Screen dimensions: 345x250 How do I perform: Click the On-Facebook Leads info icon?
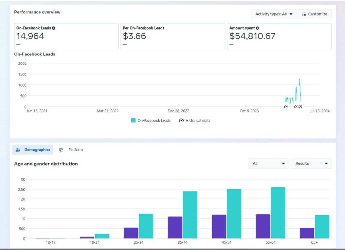[x=54, y=28]
